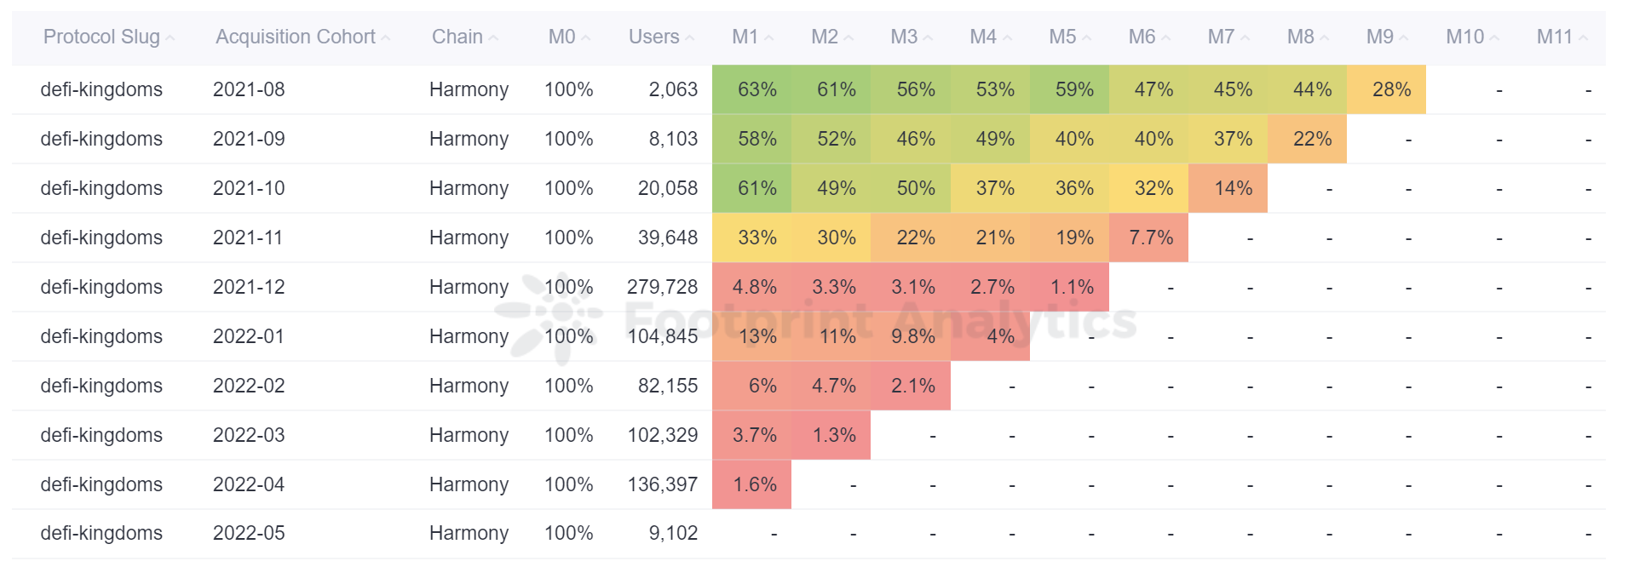Image resolution: width=1628 pixels, height=567 pixels.
Task: Click the M3 column header text
Action: 903,37
